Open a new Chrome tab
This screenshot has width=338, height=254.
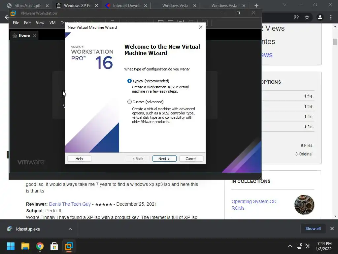click(x=256, y=6)
